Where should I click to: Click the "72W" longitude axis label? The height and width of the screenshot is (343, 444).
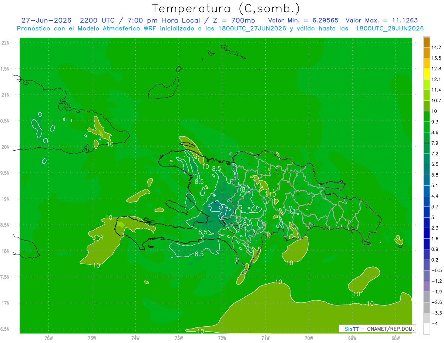222,338
